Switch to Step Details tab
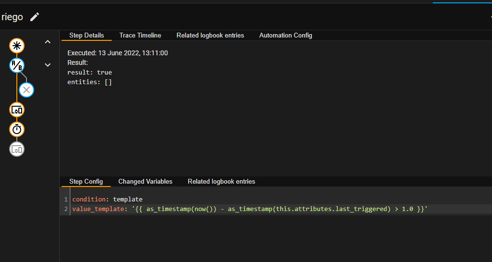This screenshot has width=492, height=262. [x=87, y=36]
